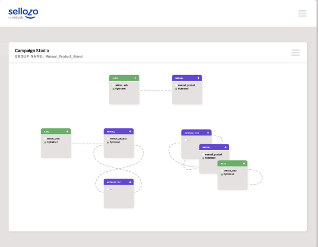Image resolution: width=318 pixels, height=247 pixels.
Task: Select the front stacked AUTO header
Action: pos(232,163)
